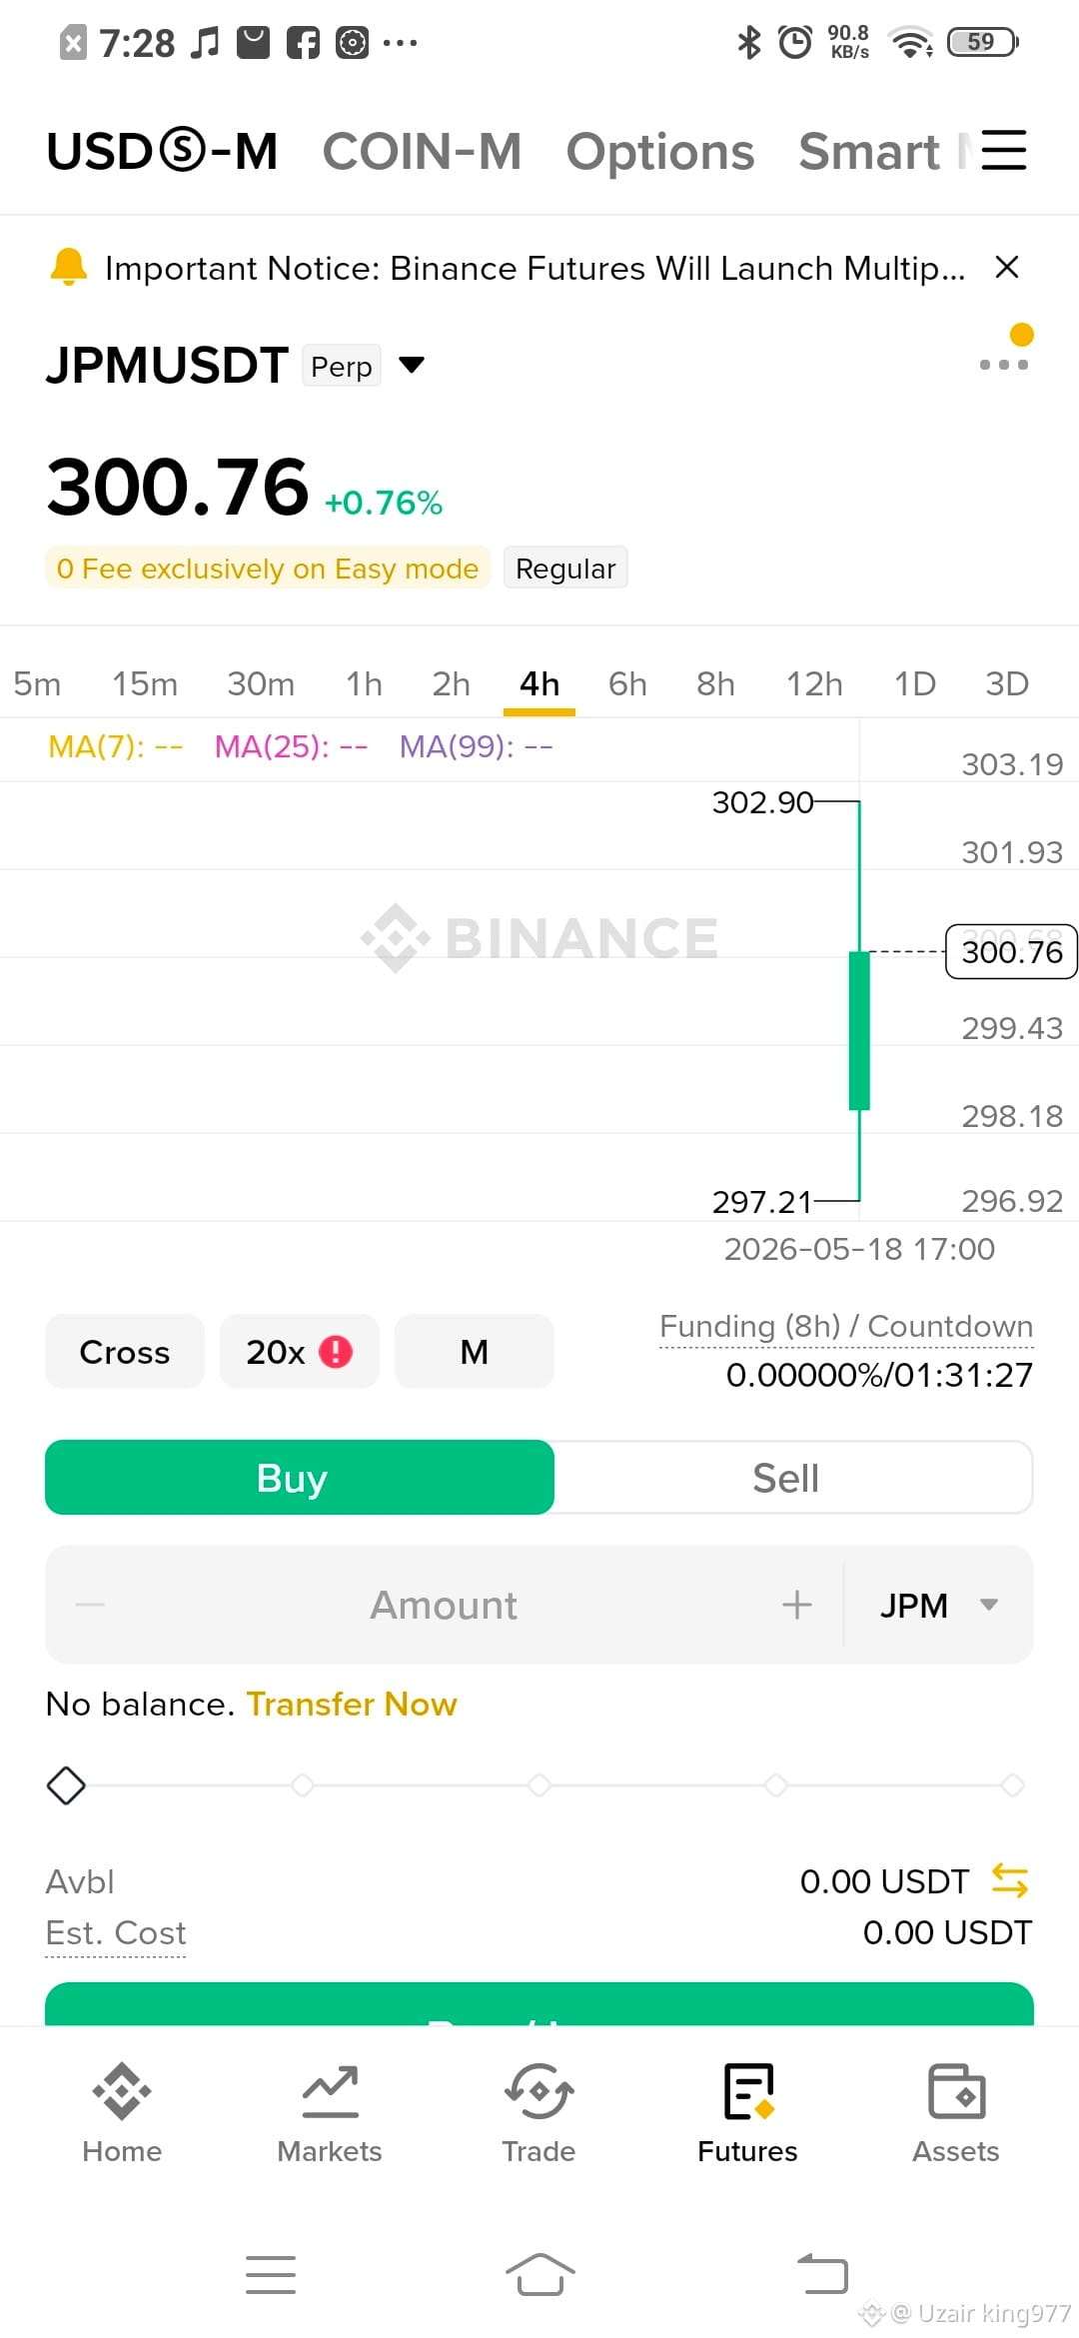Open the Markets navigation icon
Image resolution: width=1079 pixels, height=2338 pixels.
tap(330, 2090)
